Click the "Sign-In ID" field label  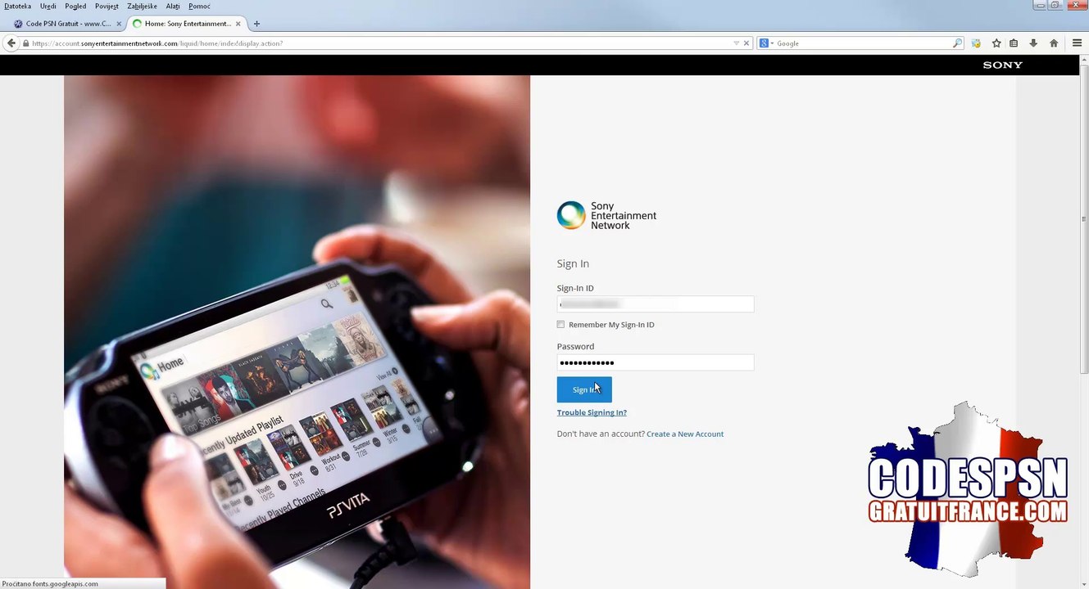coord(575,288)
